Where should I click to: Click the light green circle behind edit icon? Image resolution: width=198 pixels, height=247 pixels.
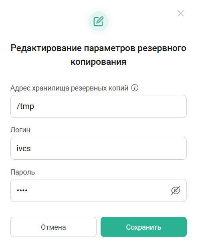(99, 21)
